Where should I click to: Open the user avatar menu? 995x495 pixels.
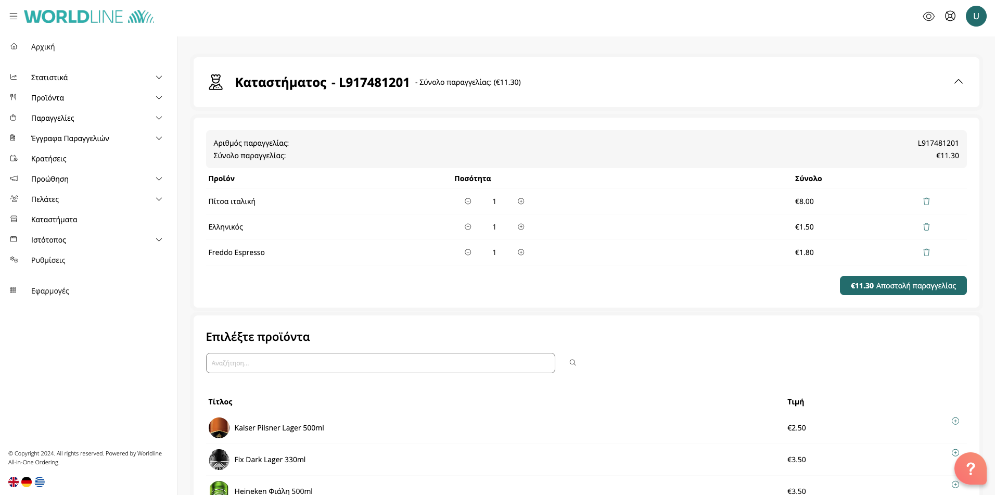coord(976,16)
